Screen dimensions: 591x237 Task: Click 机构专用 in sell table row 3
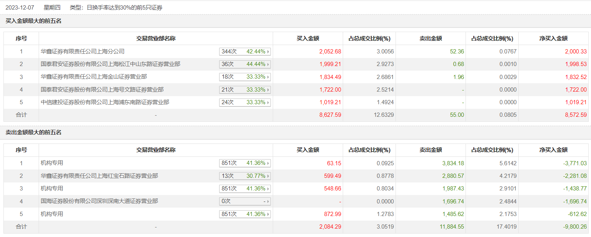coord(52,189)
